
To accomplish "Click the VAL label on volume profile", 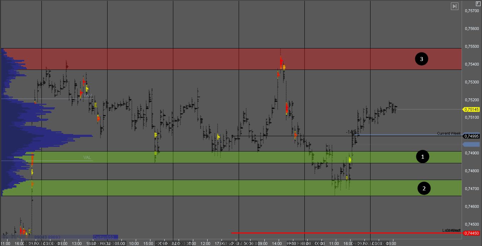I will coord(87,158).
